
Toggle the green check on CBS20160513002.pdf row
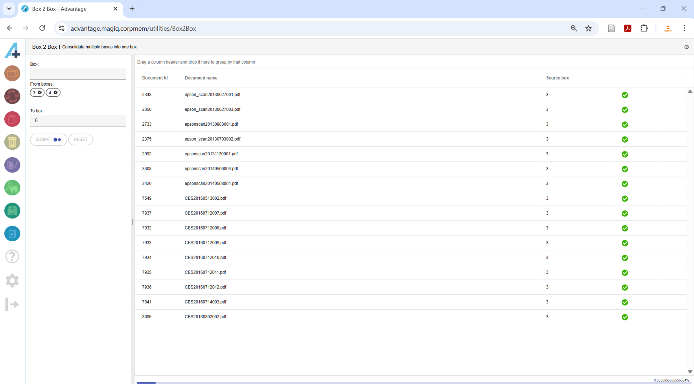(x=625, y=199)
